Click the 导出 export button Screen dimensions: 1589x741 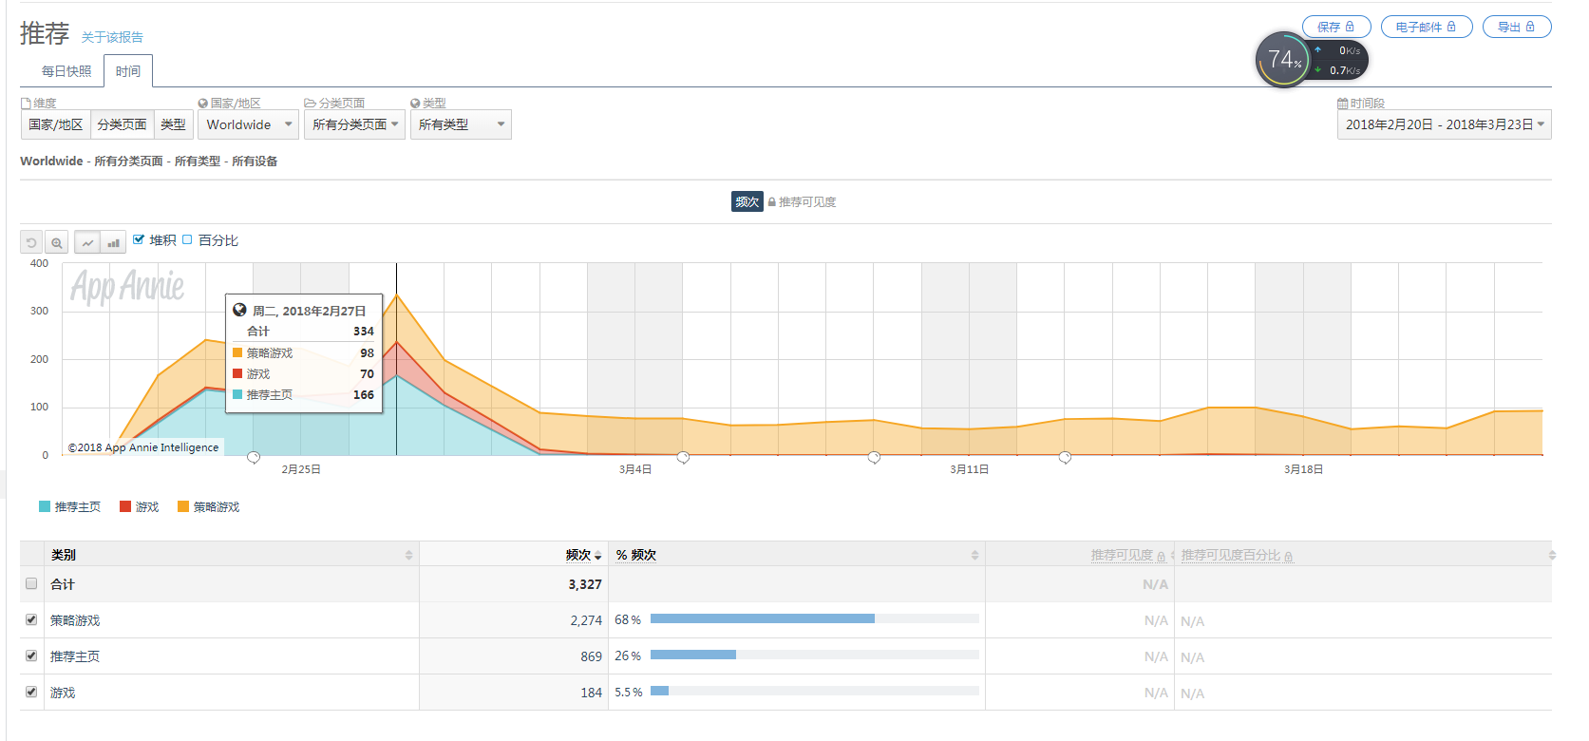coord(1516,27)
